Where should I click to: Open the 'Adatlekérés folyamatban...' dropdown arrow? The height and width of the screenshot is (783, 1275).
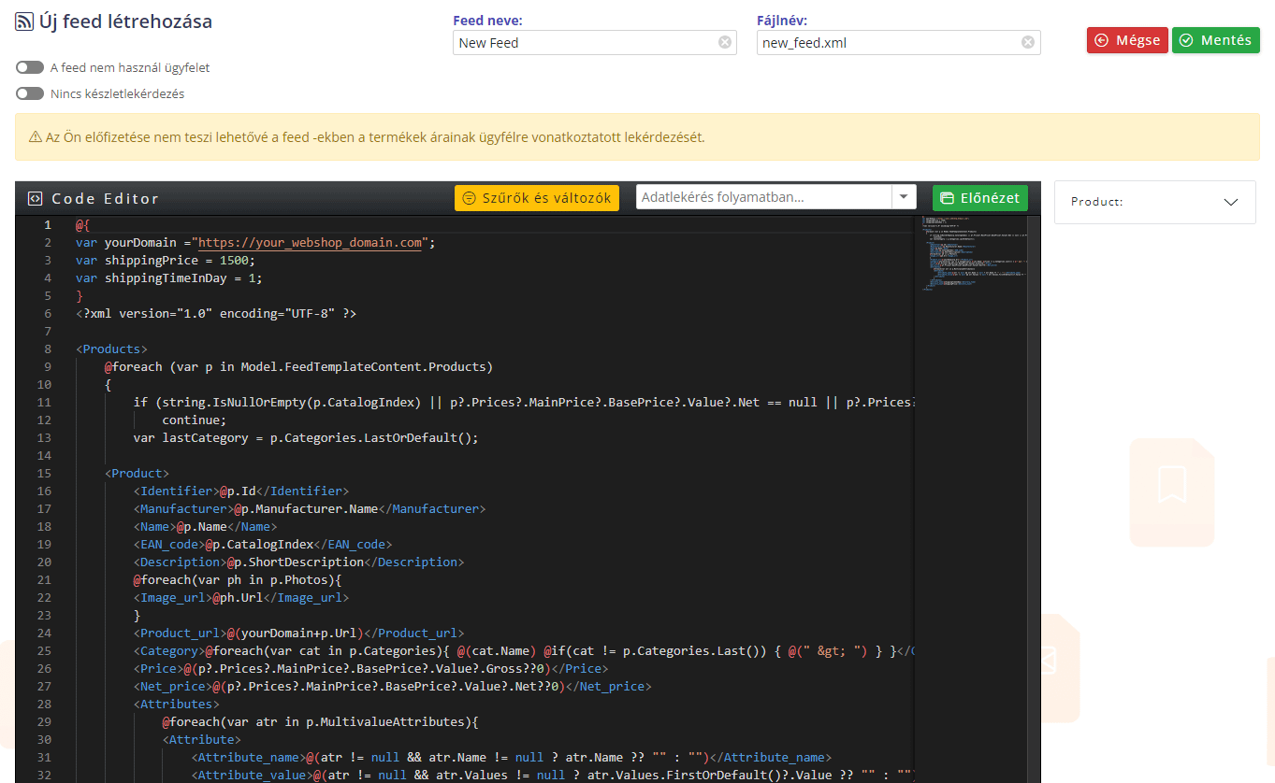tap(904, 197)
